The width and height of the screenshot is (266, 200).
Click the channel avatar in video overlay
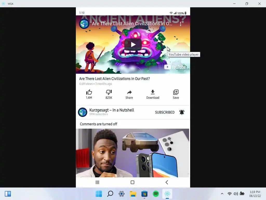point(84,24)
